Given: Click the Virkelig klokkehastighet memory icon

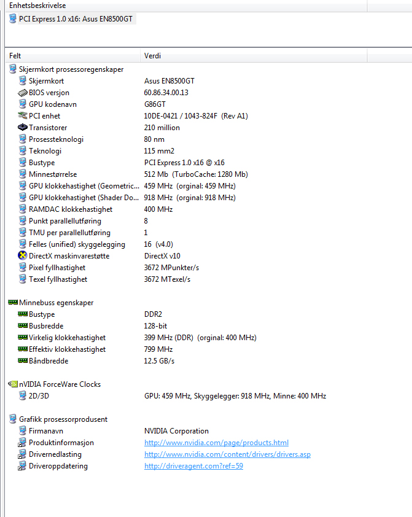Looking at the screenshot, I should tap(23, 337).
